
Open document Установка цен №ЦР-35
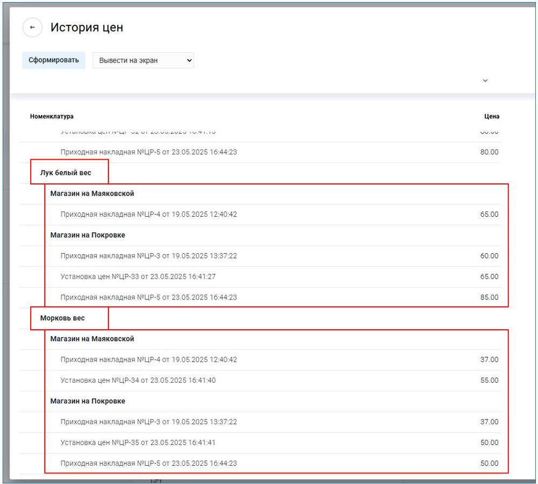(x=138, y=443)
